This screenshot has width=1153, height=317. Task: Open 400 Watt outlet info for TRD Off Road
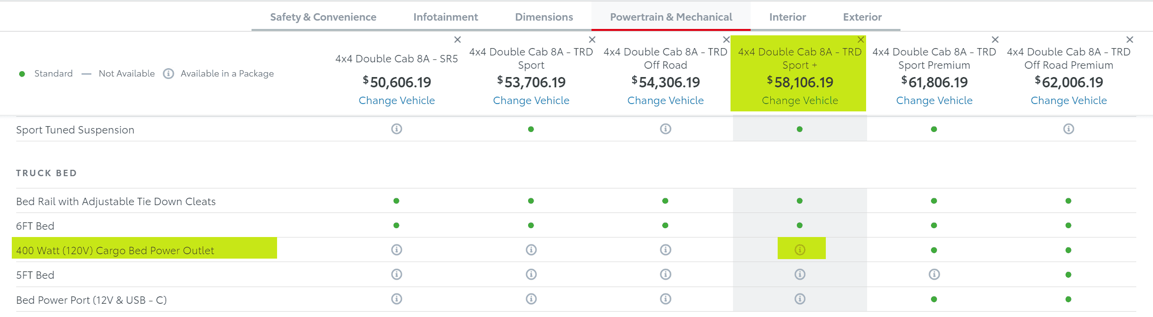pyautogui.click(x=666, y=250)
